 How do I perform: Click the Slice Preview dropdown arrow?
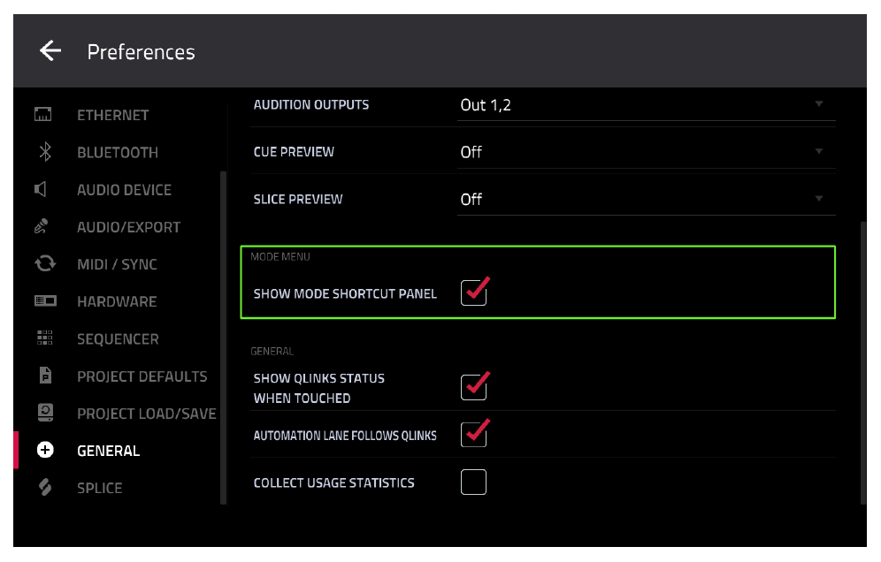click(x=819, y=198)
